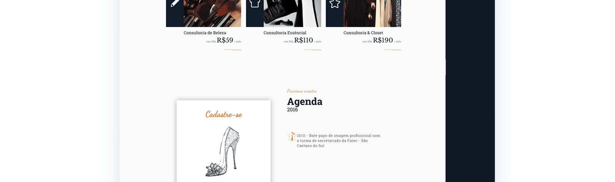Click the pencil icon on the Beleza card
The image size is (615, 182).
click(x=175, y=3)
